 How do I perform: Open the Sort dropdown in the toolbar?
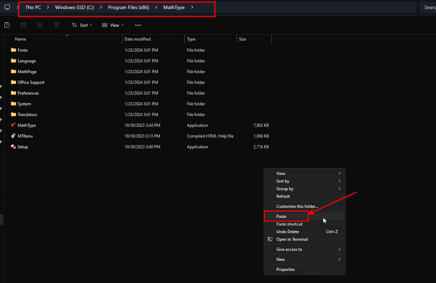tap(82, 25)
